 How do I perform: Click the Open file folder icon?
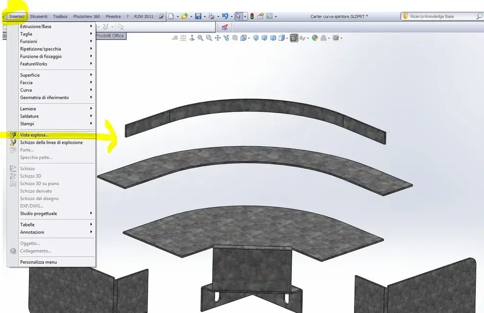[x=185, y=16]
